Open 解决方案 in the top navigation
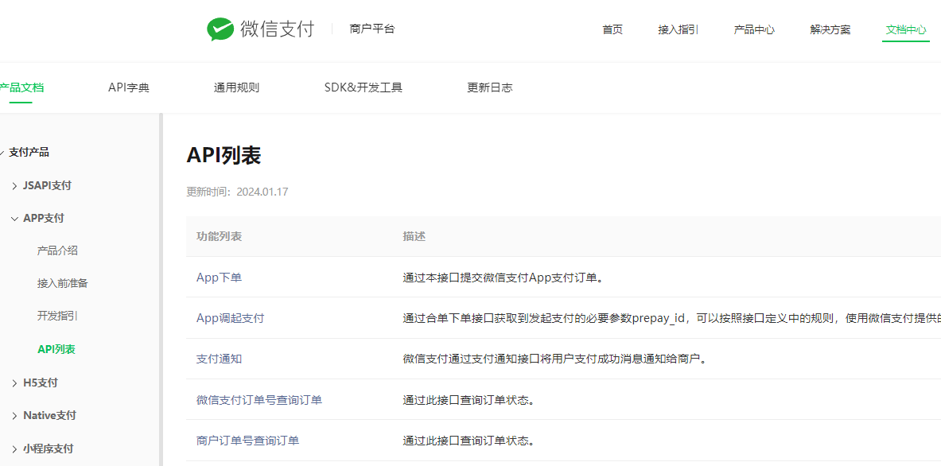The image size is (941, 466). 830,30
